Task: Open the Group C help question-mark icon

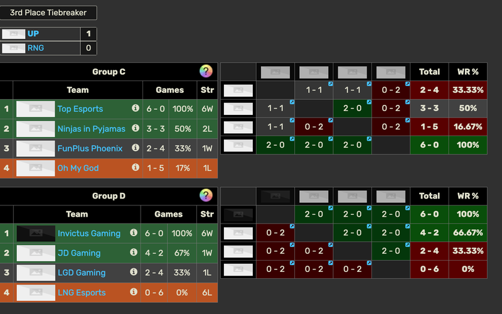Action: click(x=206, y=71)
